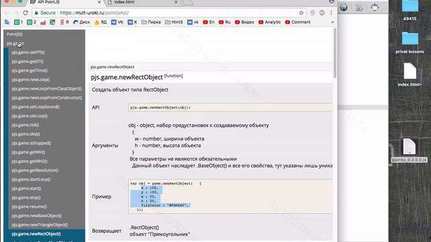The image size is (431, 242).
Task: Select pjs.game.isStopped() in sidebar
Action: [32, 143]
